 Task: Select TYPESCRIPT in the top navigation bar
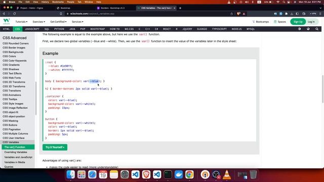(x=219, y=29)
